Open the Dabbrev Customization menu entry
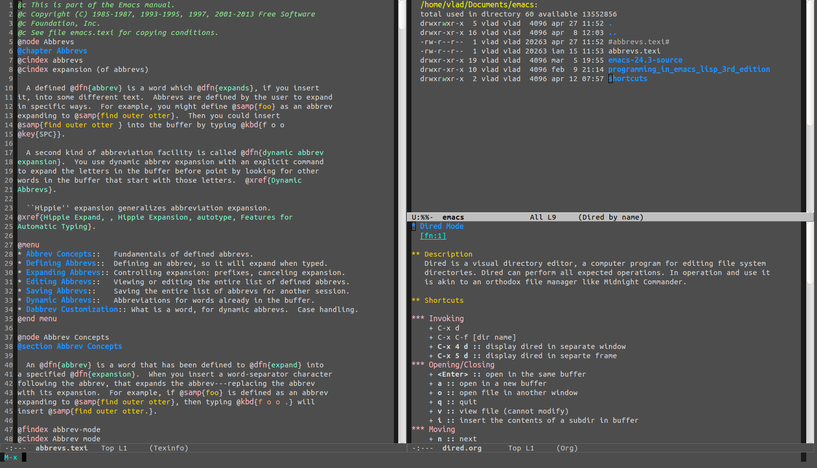Viewport: 817px width, 468px height. click(72, 310)
